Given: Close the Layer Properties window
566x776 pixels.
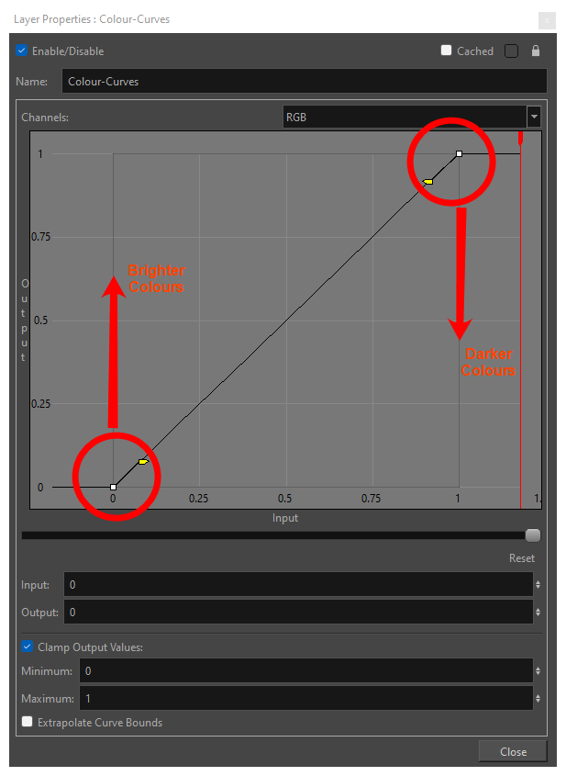Looking at the screenshot, I should click(x=547, y=20).
